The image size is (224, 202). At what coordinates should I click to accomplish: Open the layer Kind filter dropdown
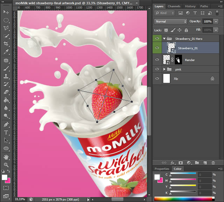[164, 13]
